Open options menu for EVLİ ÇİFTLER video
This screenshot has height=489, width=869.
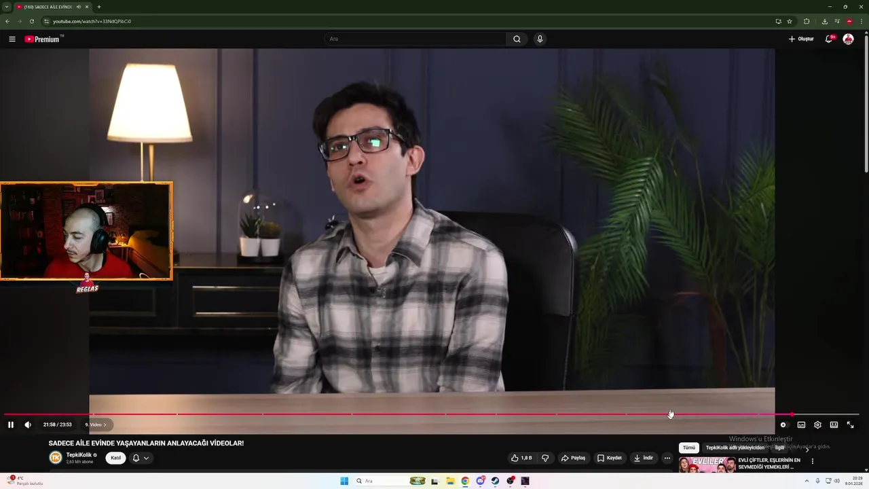coord(813,461)
